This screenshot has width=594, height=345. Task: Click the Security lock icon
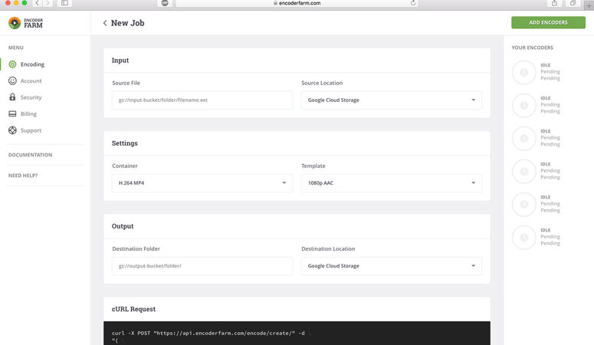pos(12,97)
